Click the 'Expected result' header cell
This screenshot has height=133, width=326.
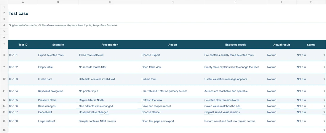click(x=235, y=45)
